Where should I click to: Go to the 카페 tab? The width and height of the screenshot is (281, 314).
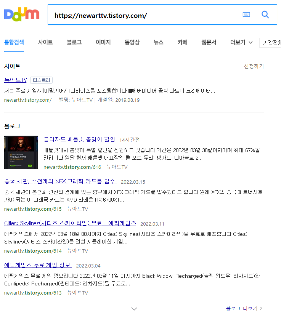(182, 42)
